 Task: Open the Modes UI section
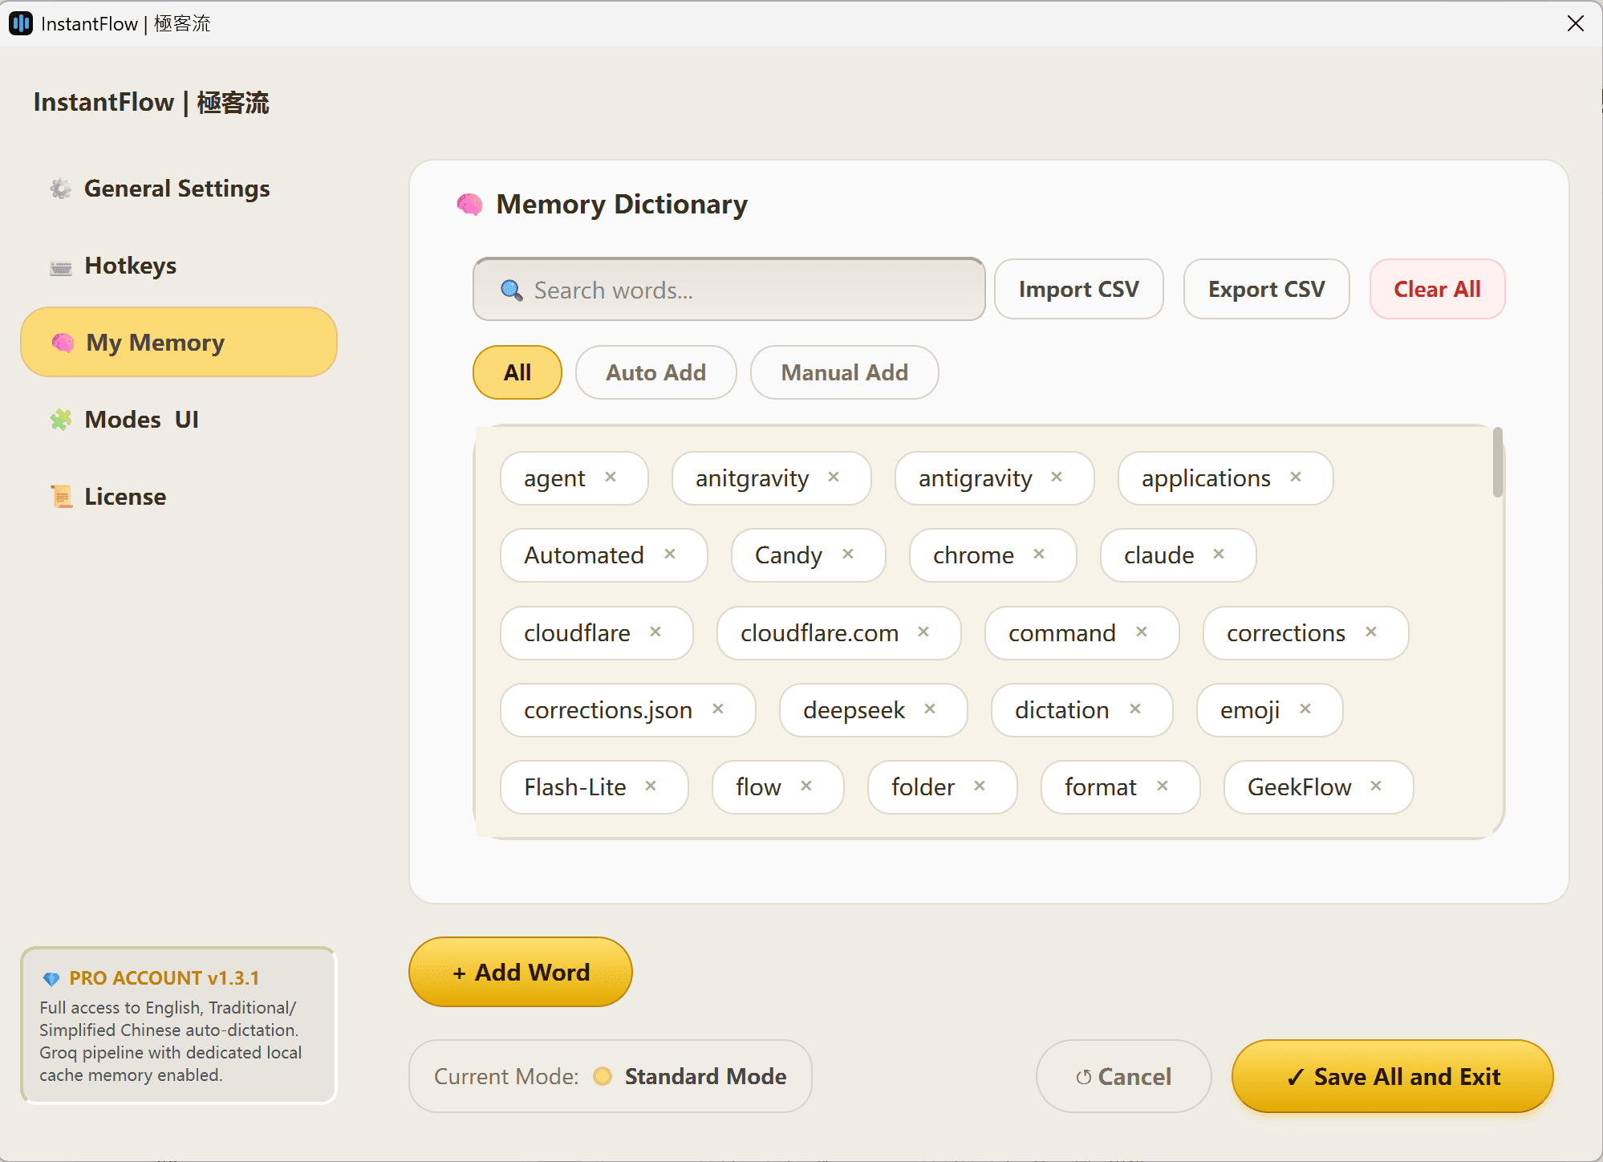click(x=178, y=420)
